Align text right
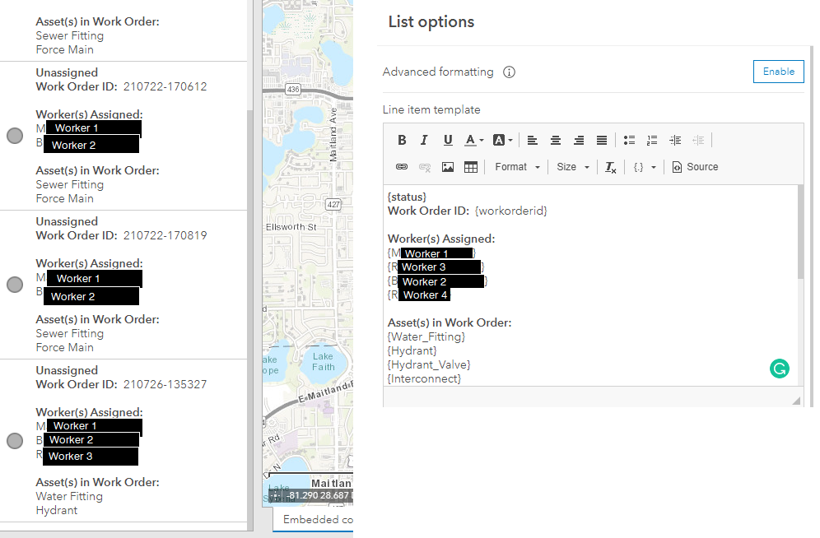820x538 pixels. pos(579,140)
